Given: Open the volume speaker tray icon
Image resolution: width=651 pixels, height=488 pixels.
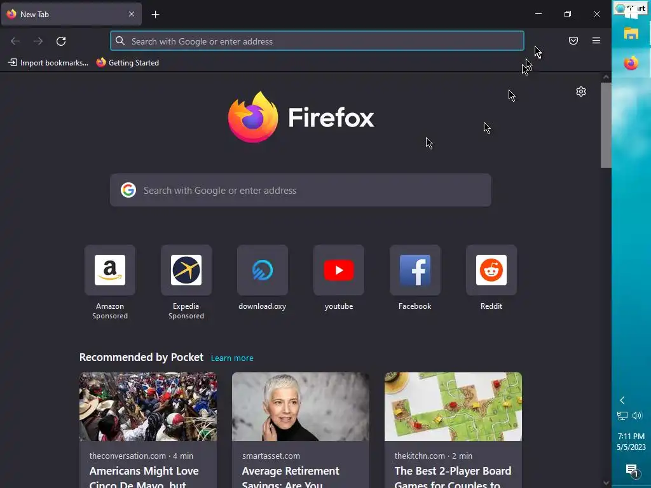Looking at the screenshot, I should 637,416.
